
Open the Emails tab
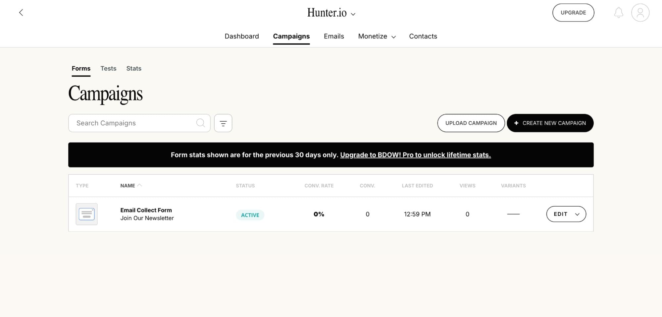[x=334, y=36]
